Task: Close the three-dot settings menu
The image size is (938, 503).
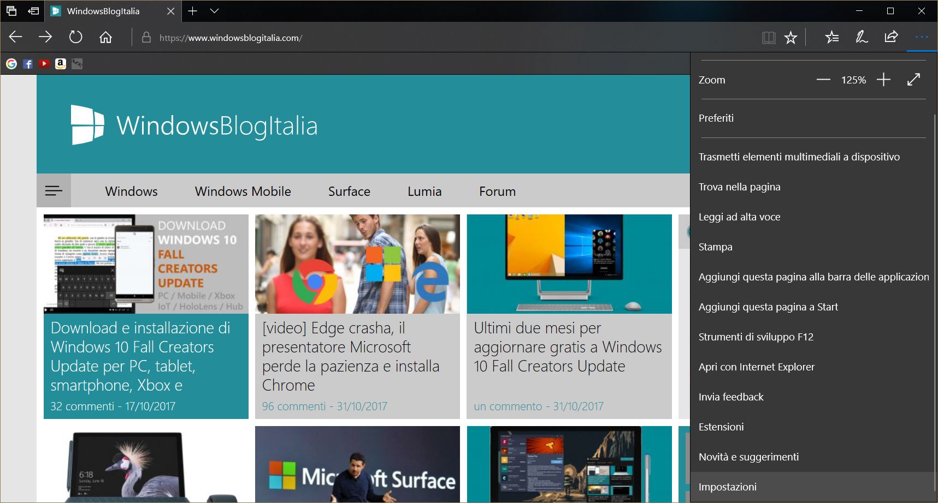Action: [922, 37]
